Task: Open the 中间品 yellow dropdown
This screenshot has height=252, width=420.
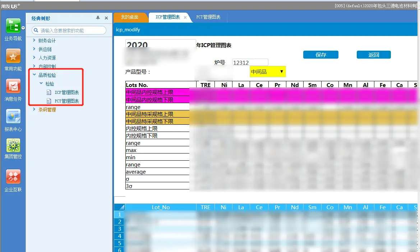Action: (x=268, y=72)
